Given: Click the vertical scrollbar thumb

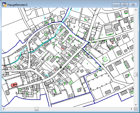Looking at the screenshot, I should (x=136, y=74).
